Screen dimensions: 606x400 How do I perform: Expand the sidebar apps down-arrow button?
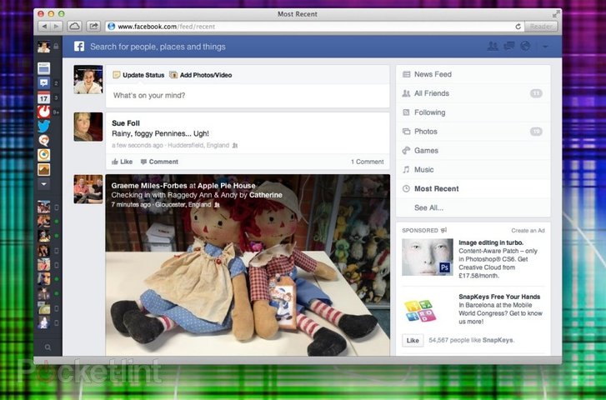click(x=44, y=183)
